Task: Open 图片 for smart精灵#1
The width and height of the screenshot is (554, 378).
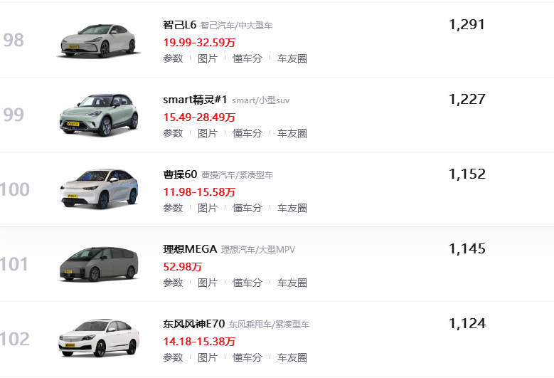Action: click(x=208, y=133)
